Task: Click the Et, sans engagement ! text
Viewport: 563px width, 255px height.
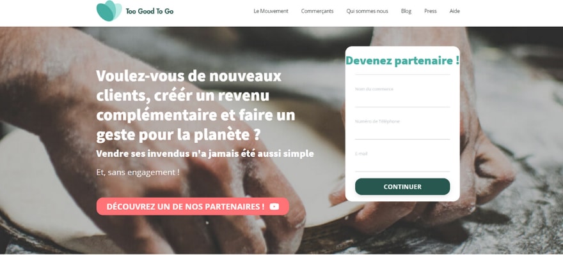Action: coord(138,172)
